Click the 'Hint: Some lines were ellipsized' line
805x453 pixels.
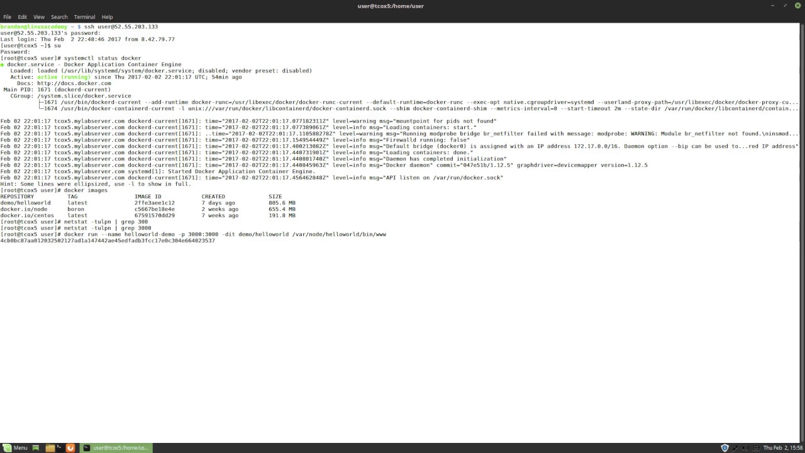tap(96, 184)
